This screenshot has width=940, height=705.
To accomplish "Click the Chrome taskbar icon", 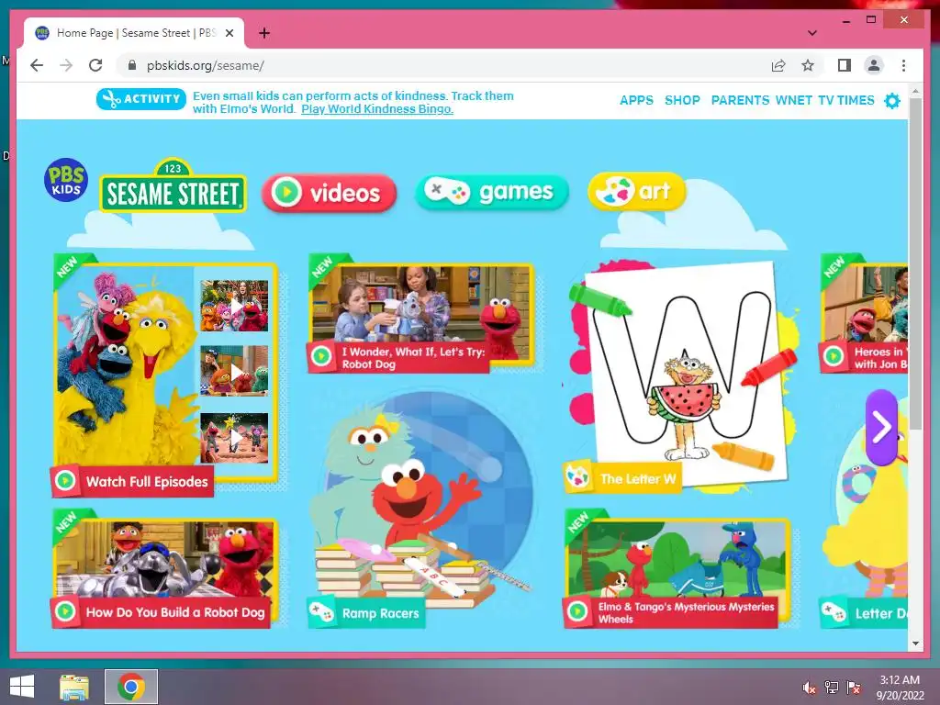I will pos(131,687).
